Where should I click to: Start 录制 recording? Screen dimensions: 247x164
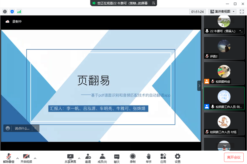click(133, 158)
